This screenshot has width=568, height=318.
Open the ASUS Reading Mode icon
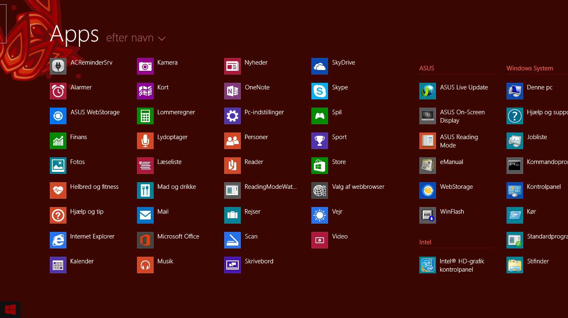428,141
